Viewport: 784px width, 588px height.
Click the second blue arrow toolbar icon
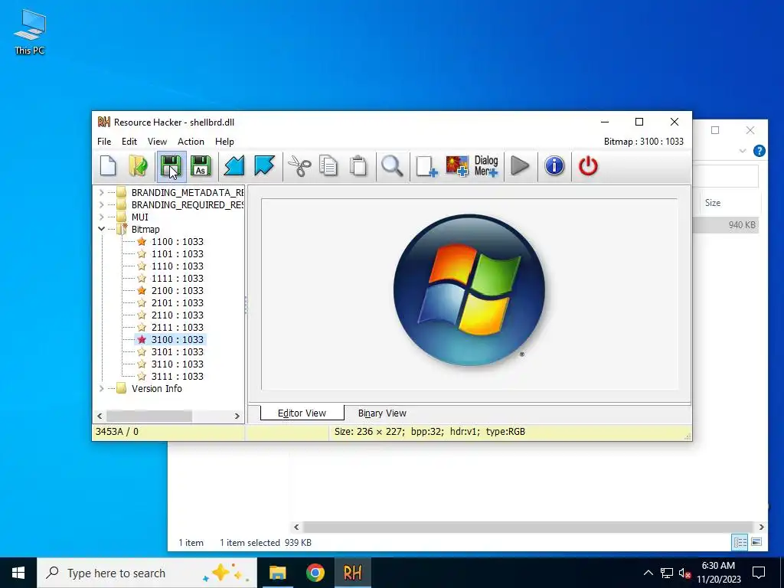pos(264,166)
